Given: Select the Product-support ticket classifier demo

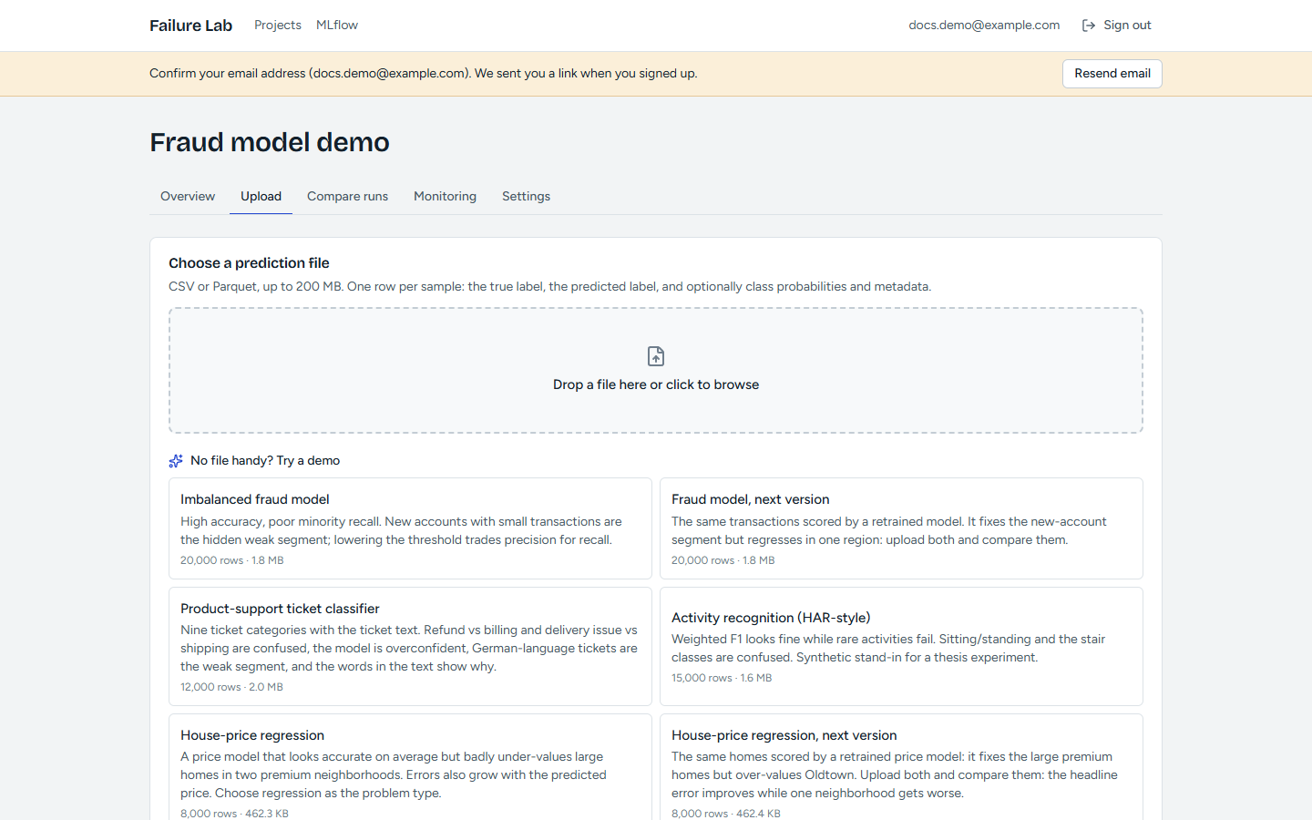Looking at the screenshot, I should click(x=410, y=646).
